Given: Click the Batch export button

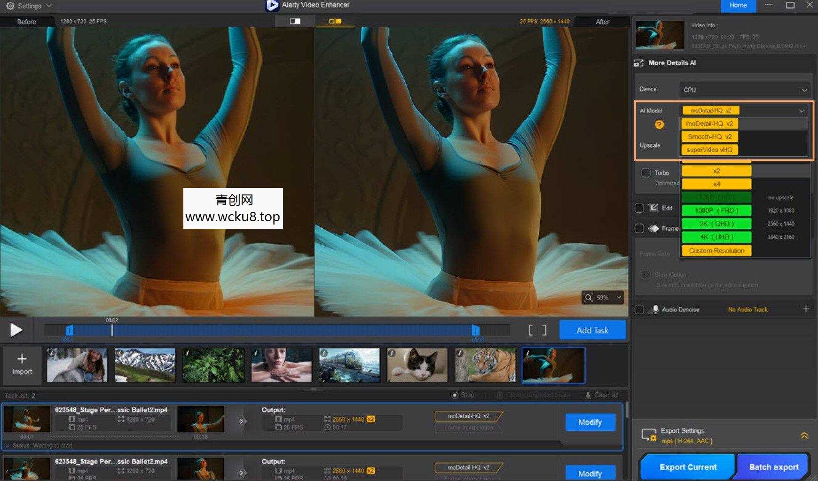Looking at the screenshot, I should 773,467.
